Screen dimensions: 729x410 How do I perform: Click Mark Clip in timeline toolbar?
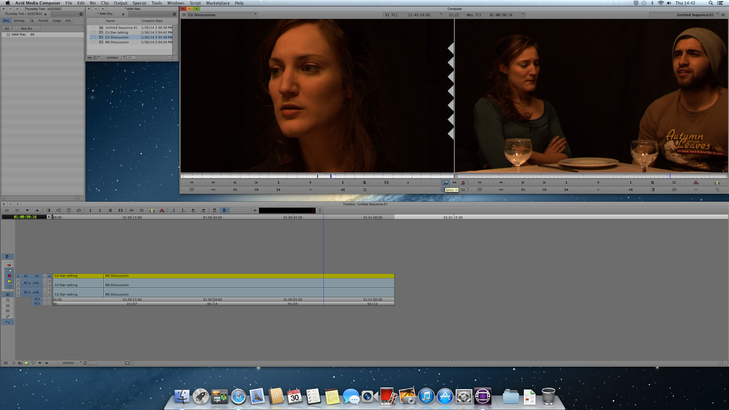pos(110,210)
